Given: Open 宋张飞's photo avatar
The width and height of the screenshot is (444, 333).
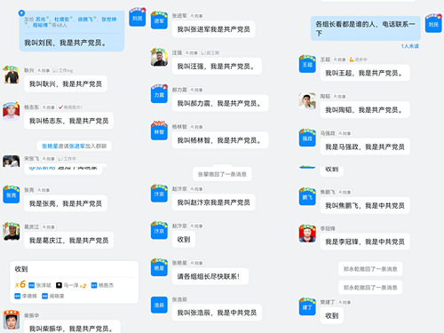Looking at the screenshot, I should [x=12, y=162].
